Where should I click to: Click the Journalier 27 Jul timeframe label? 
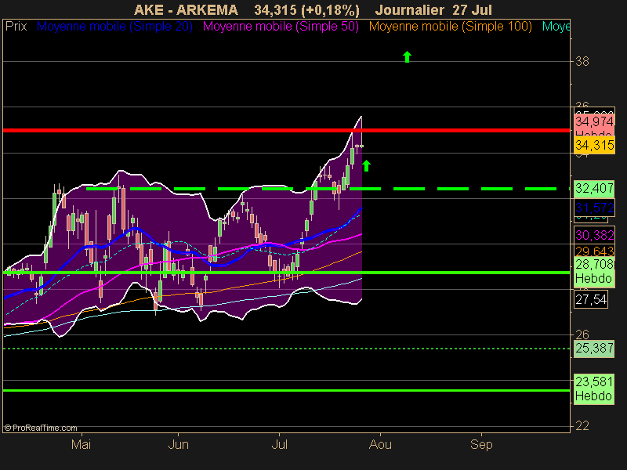coord(433,9)
